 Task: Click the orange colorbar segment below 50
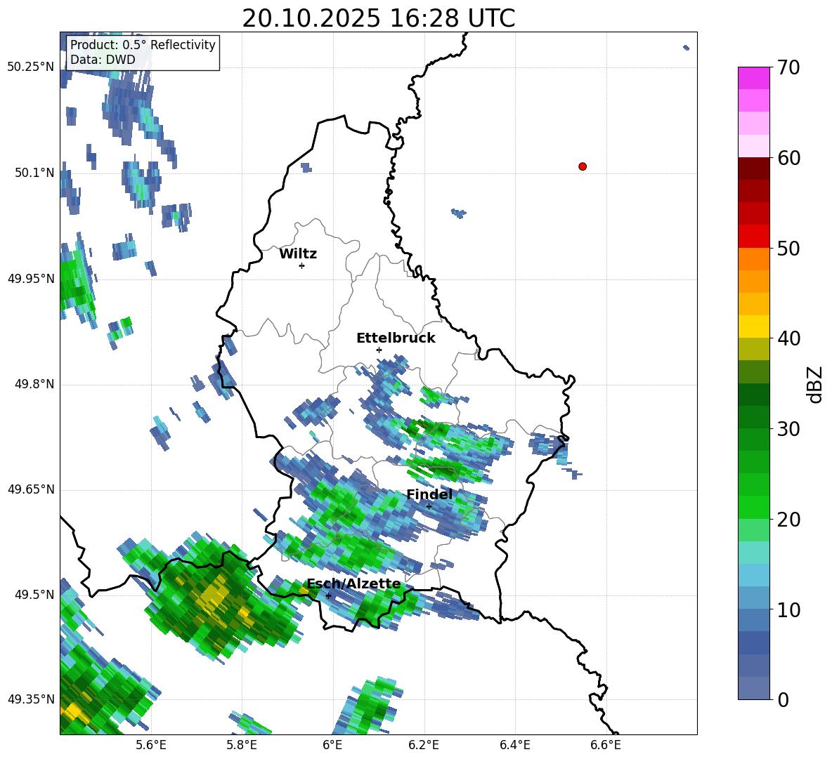click(753, 259)
